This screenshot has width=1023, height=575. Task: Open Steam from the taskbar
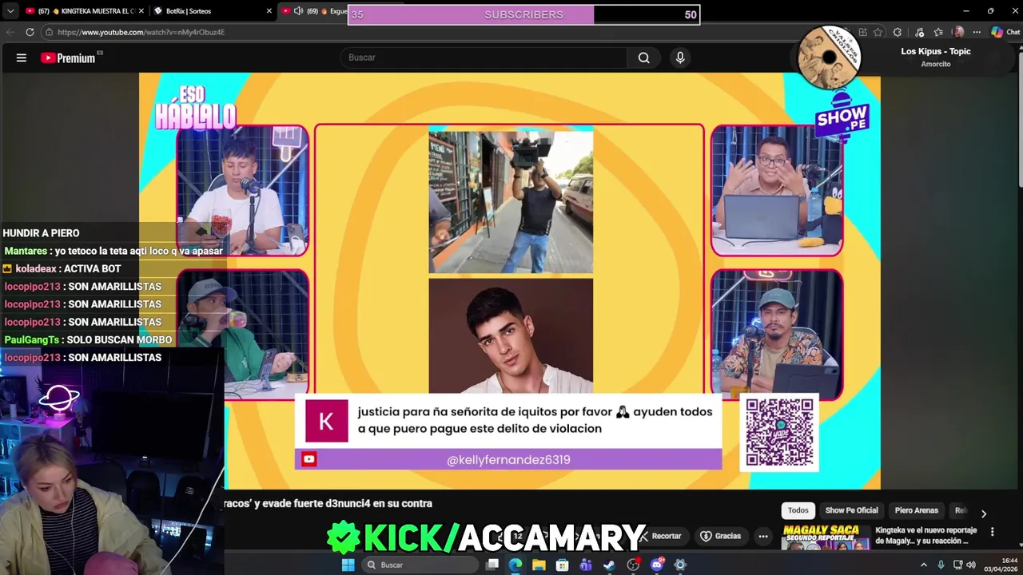tap(609, 565)
